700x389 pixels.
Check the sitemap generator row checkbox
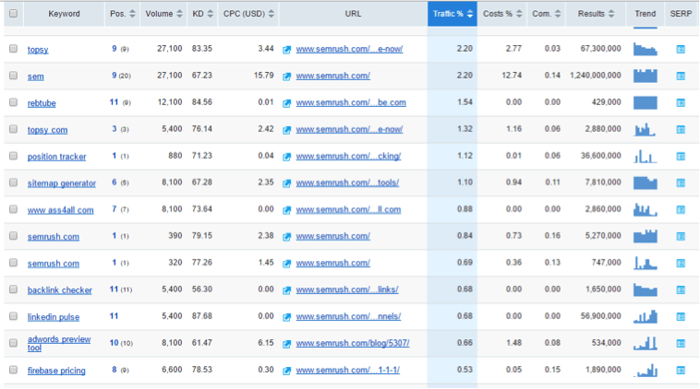point(14,183)
